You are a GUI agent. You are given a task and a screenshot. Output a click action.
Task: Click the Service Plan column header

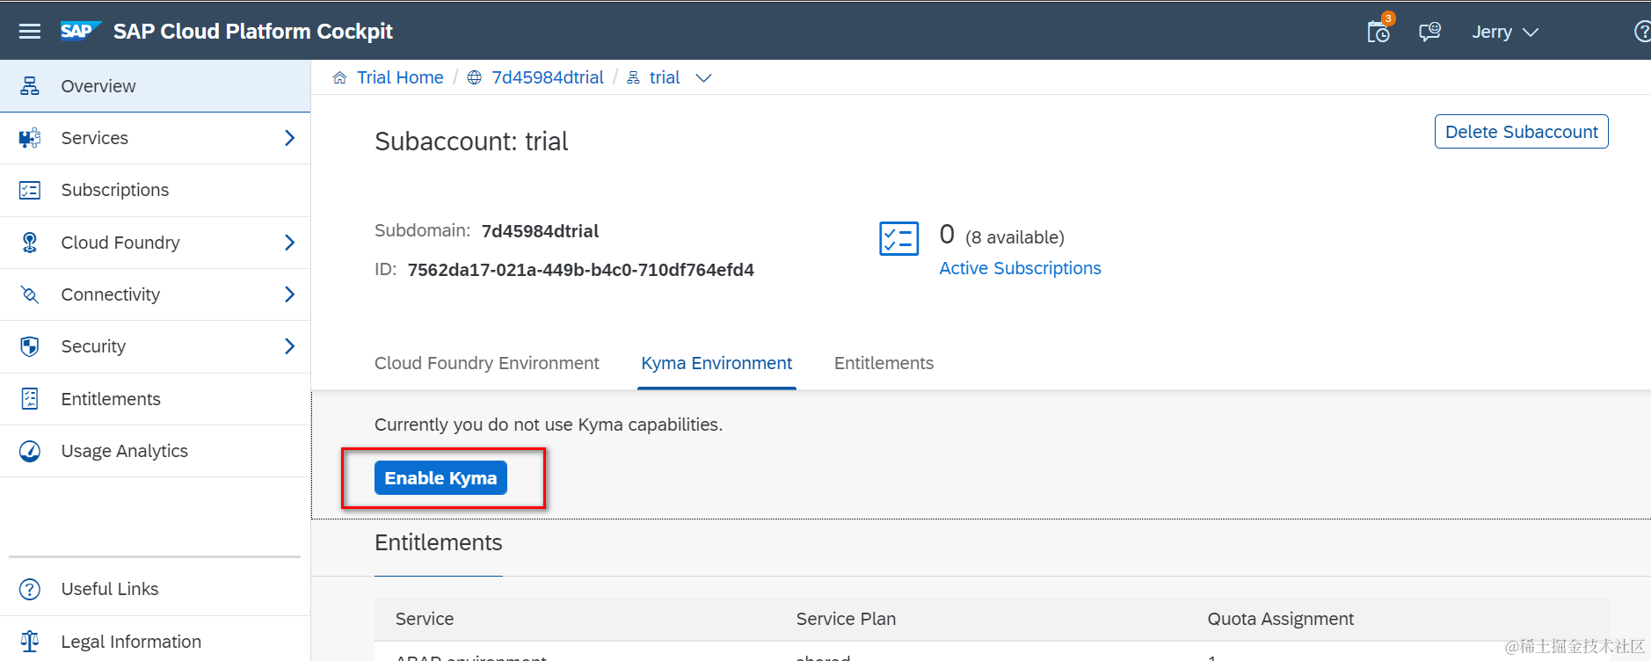pyautogui.click(x=846, y=619)
